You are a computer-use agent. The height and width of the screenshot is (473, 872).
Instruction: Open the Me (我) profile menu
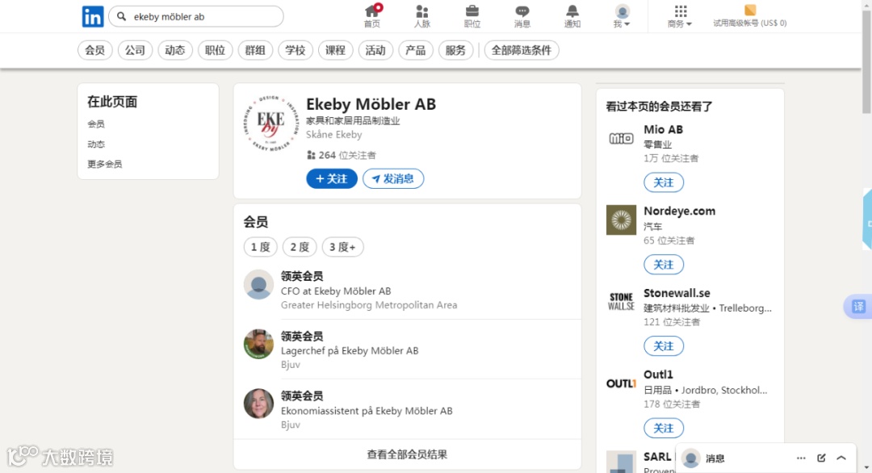click(622, 16)
